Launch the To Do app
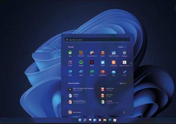 [124, 73]
